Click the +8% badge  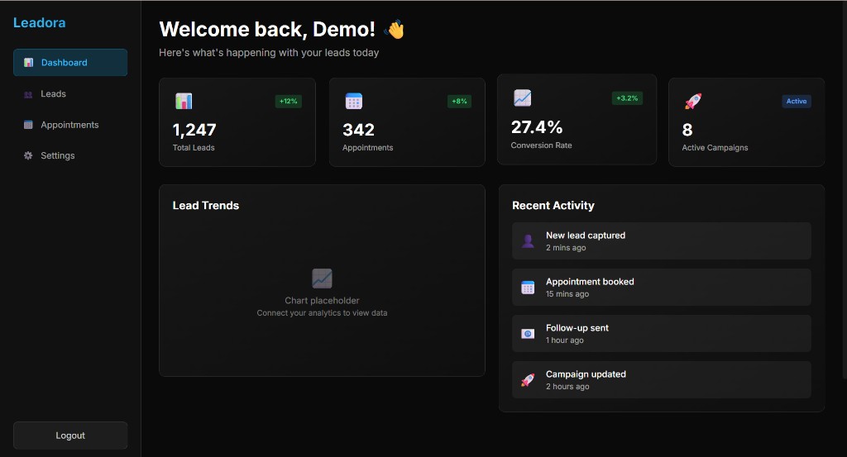coord(459,101)
